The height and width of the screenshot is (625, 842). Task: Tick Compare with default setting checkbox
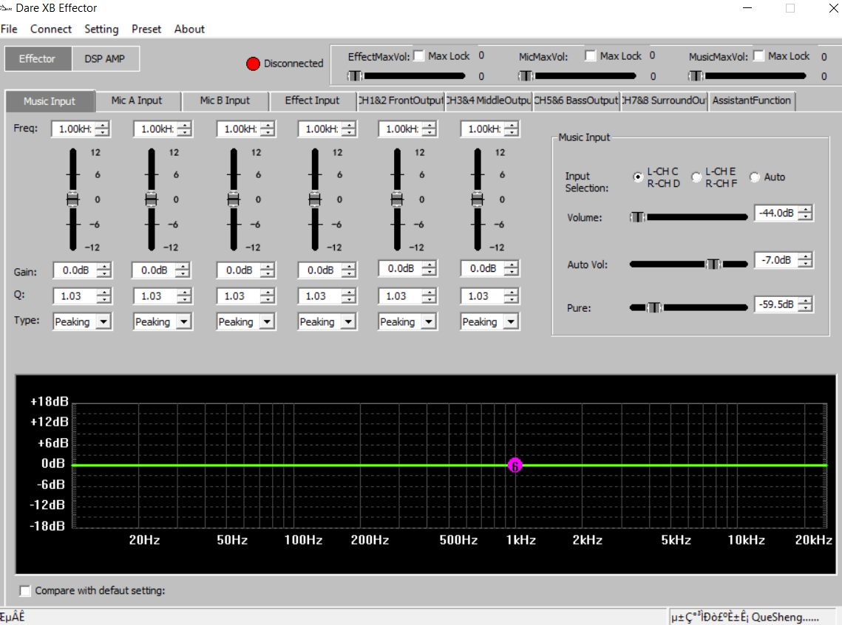(24, 591)
